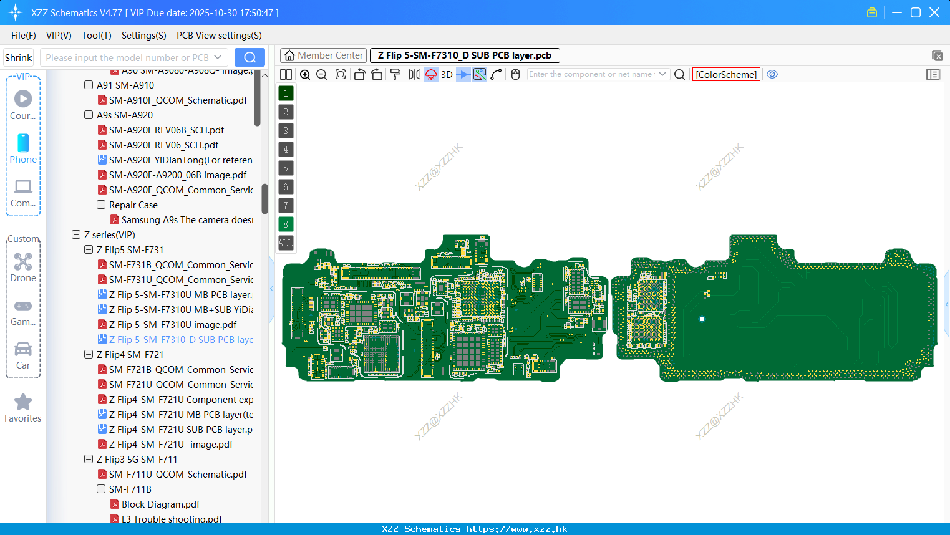950x535 pixels.
Task: Click the file tree vertical scrollbar
Action: (x=265, y=198)
